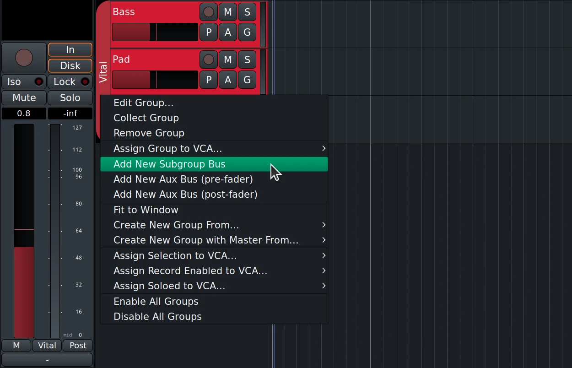
Task: Mute the Pad track with M
Action: (228, 60)
